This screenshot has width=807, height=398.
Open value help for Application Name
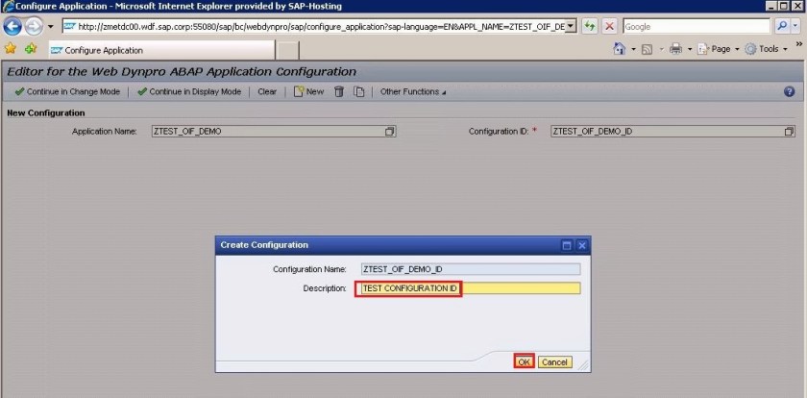point(390,132)
